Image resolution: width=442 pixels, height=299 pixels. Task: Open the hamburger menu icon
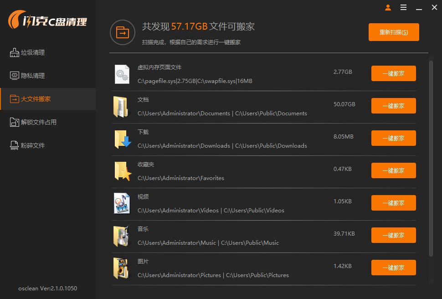(x=403, y=8)
